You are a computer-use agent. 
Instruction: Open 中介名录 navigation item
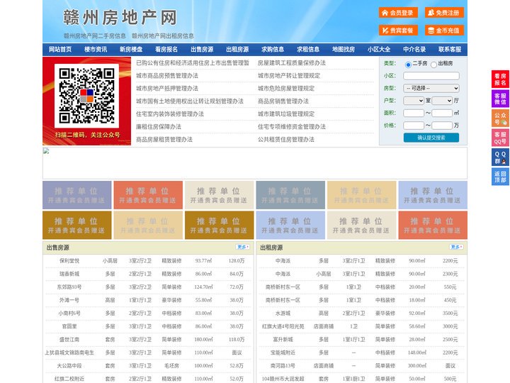click(x=414, y=50)
